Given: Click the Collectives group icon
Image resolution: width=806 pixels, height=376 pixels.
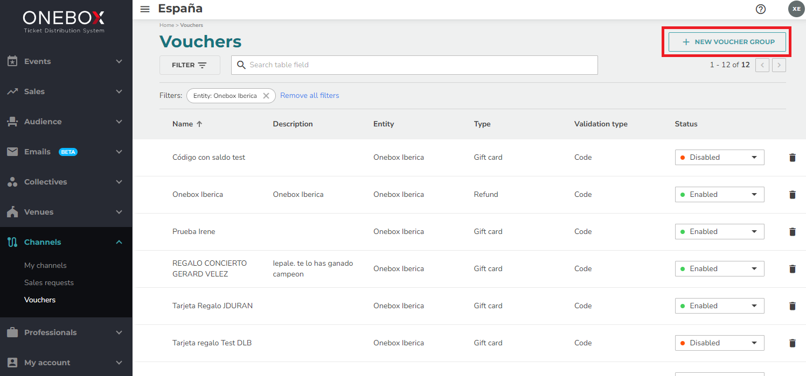Looking at the screenshot, I should point(12,182).
